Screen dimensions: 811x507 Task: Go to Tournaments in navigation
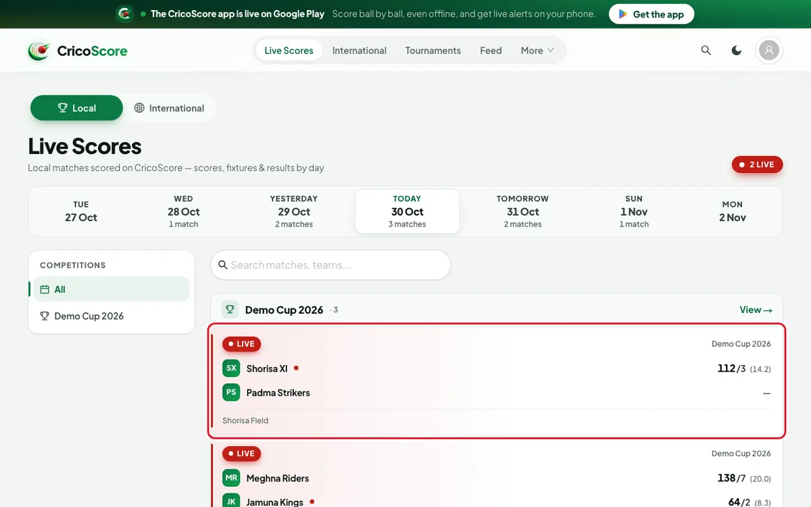coord(433,51)
